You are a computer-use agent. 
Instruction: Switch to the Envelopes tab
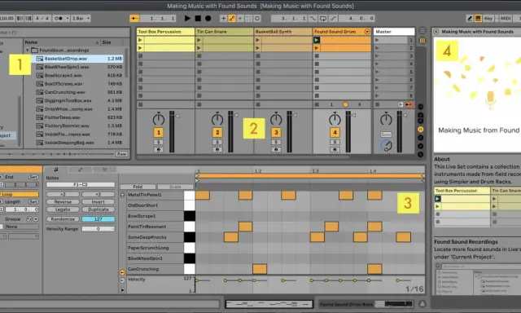(80, 170)
